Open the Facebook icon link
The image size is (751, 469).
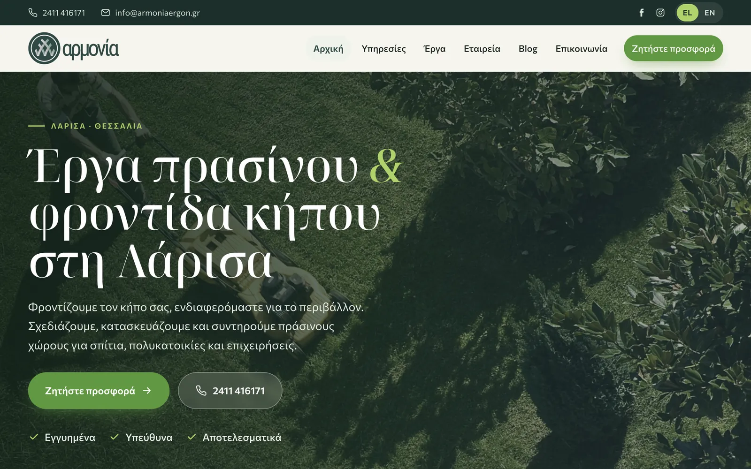[x=641, y=13]
